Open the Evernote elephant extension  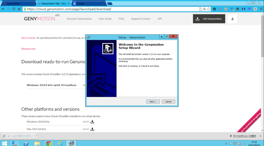pyautogui.click(x=238, y=9)
